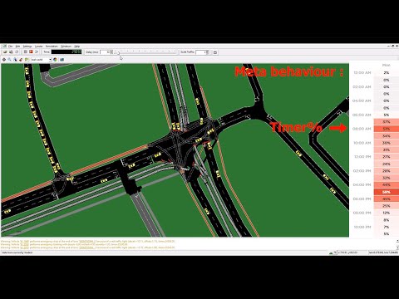Click the magnifier Edit Viewport icon
This screenshot has height=299, width=399.
[x=9, y=60]
